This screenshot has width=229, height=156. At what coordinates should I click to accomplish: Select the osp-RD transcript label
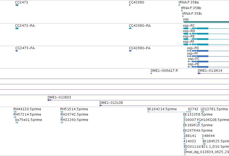(x=189, y=31)
